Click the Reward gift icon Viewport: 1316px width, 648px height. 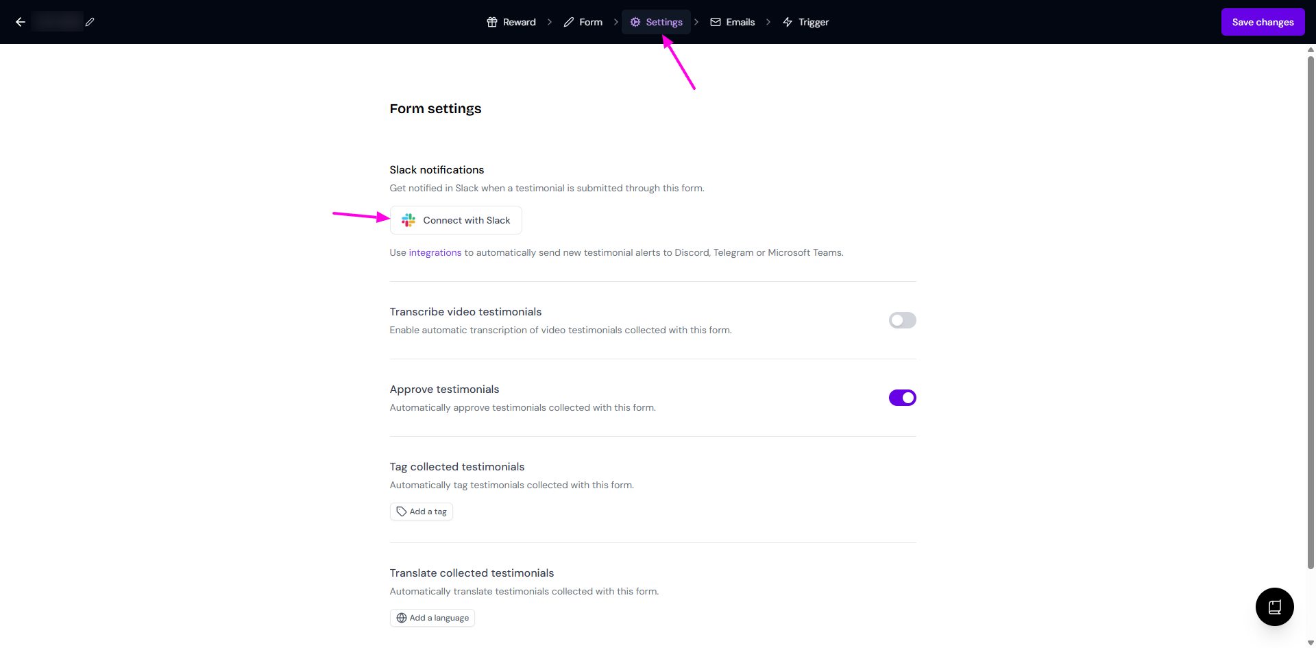[x=492, y=22]
